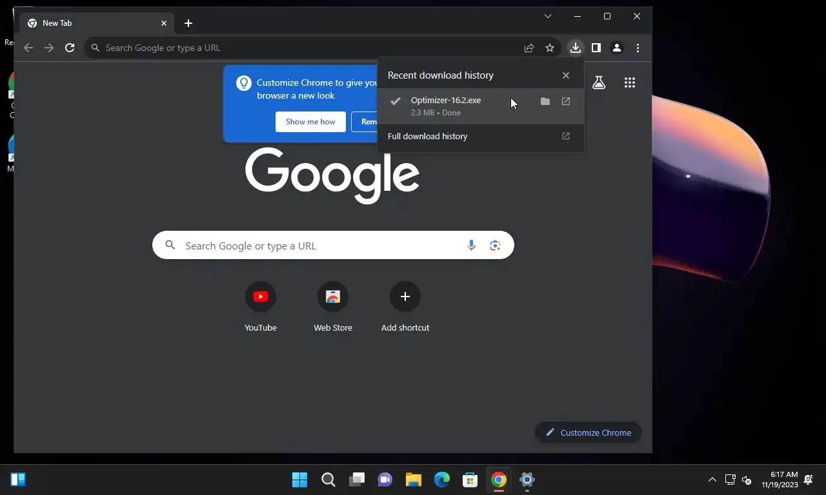Click the external link icon beside Full download history
Viewport: 826px width, 495px height.
pos(566,136)
